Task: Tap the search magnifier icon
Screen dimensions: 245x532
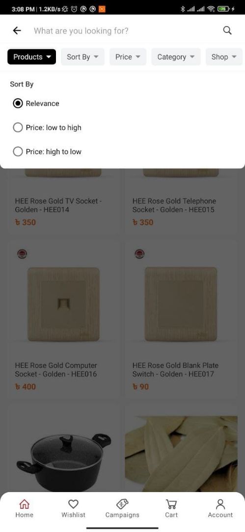Action: point(227,31)
